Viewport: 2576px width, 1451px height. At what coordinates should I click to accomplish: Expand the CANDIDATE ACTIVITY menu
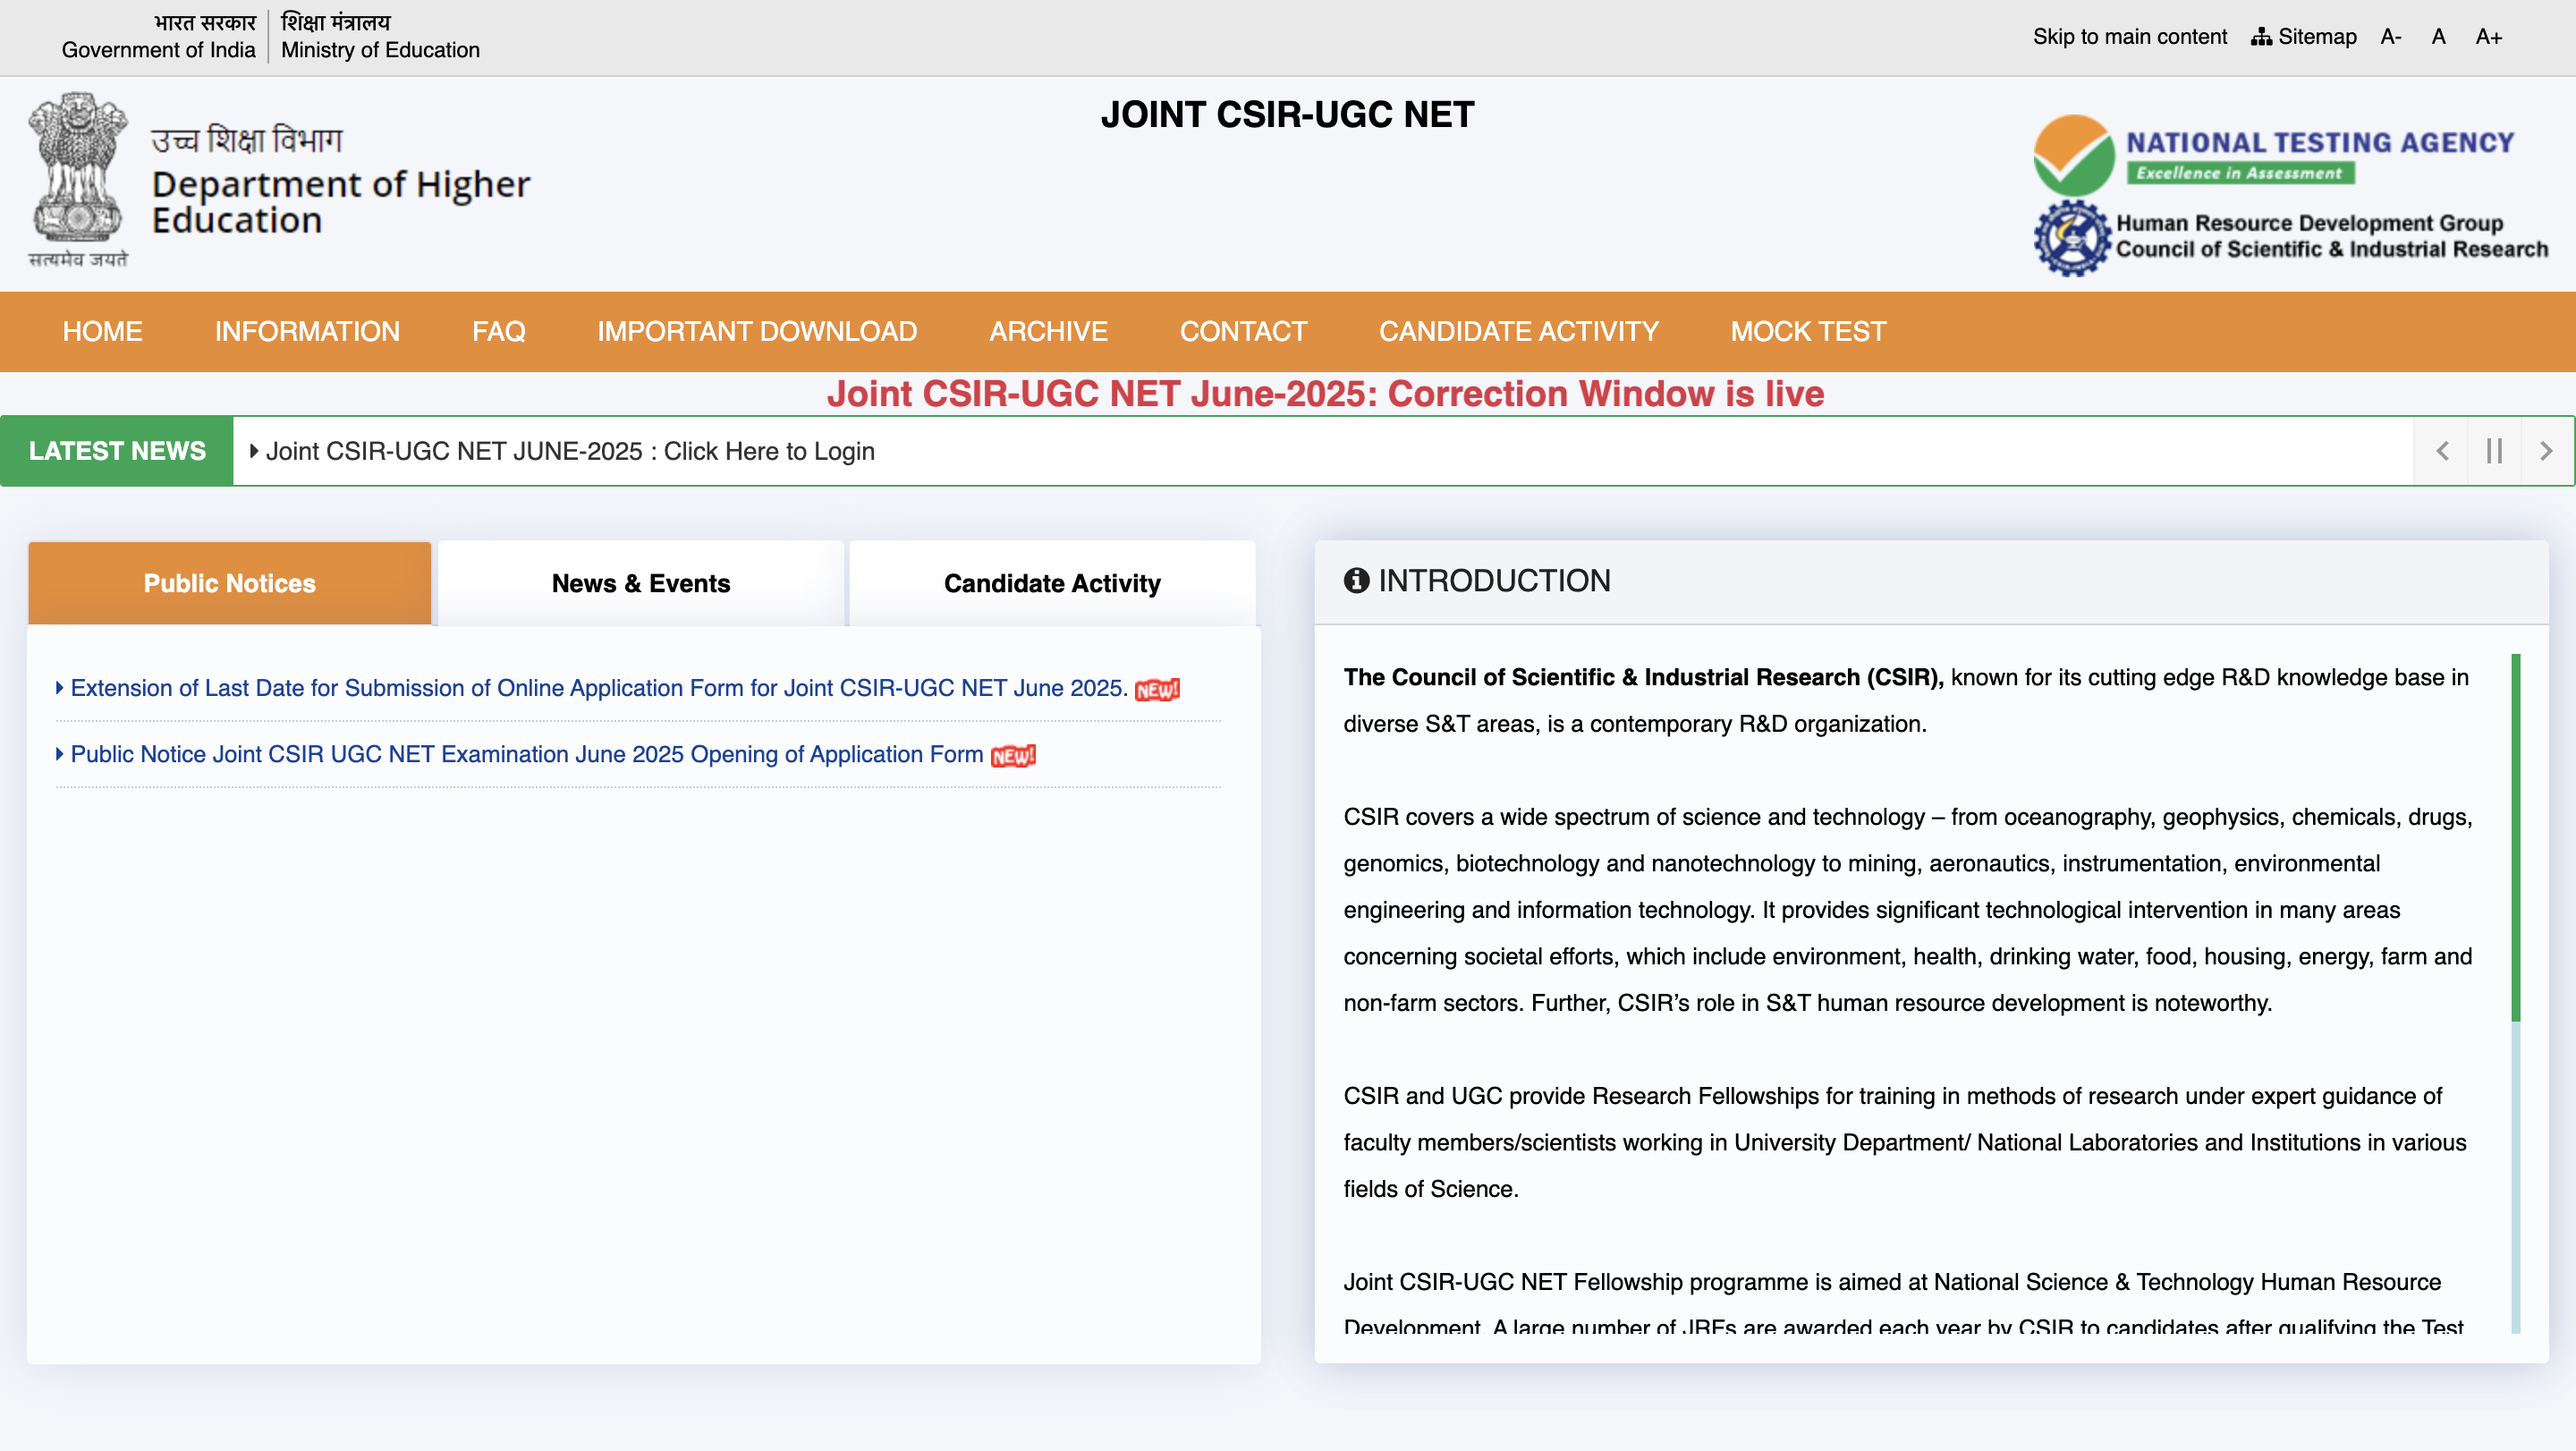point(1518,331)
